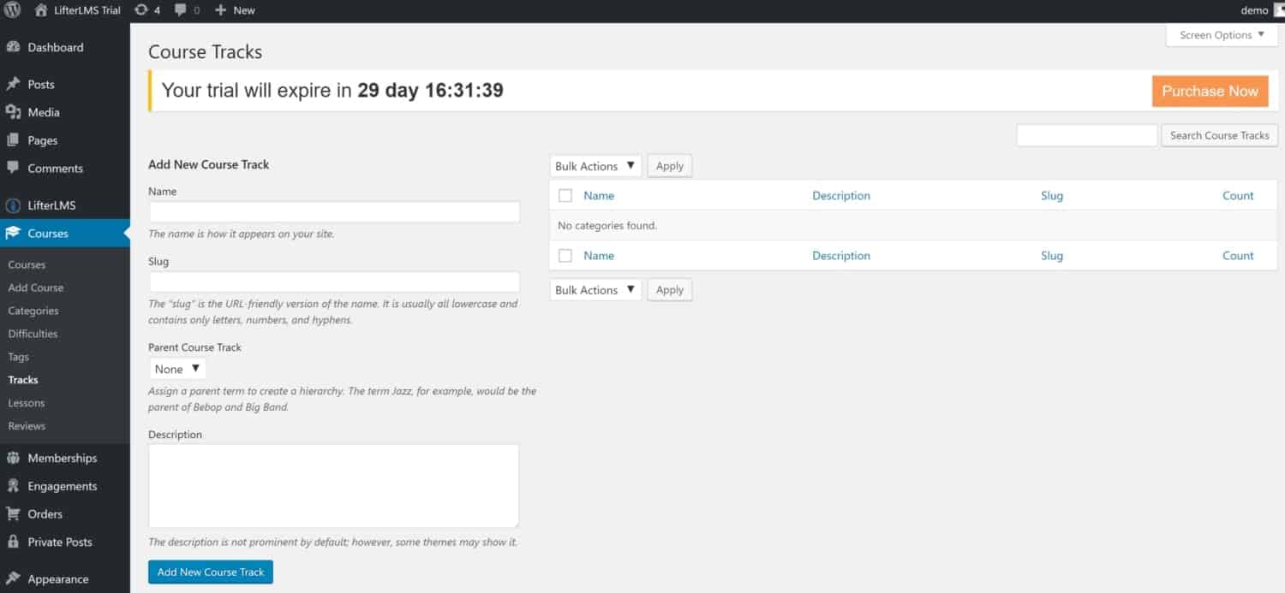Open the comments bubble icon in admin bar
This screenshot has height=593, width=1285.
[x=181, y=10]
